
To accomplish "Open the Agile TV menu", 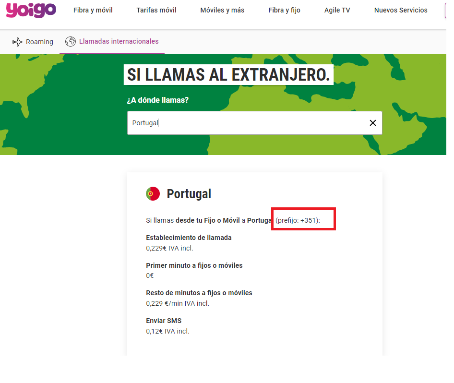I will [337, 10].
